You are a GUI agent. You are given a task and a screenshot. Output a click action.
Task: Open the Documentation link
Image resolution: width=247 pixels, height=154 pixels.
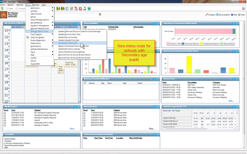[223, 15]
